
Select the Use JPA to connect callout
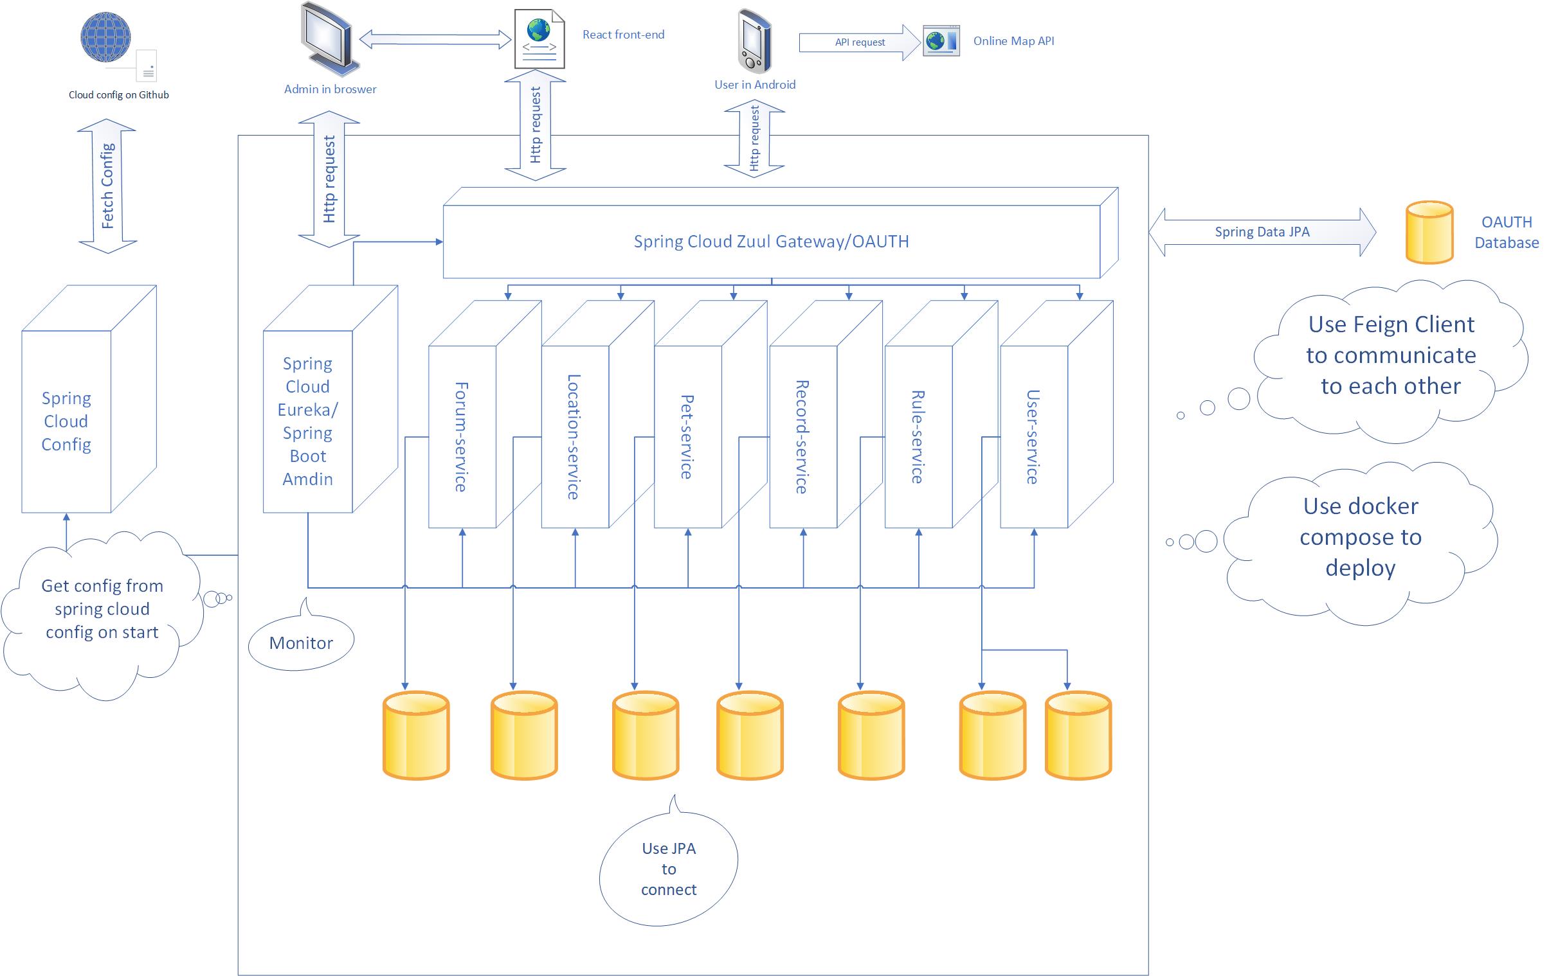pos(668,869)
